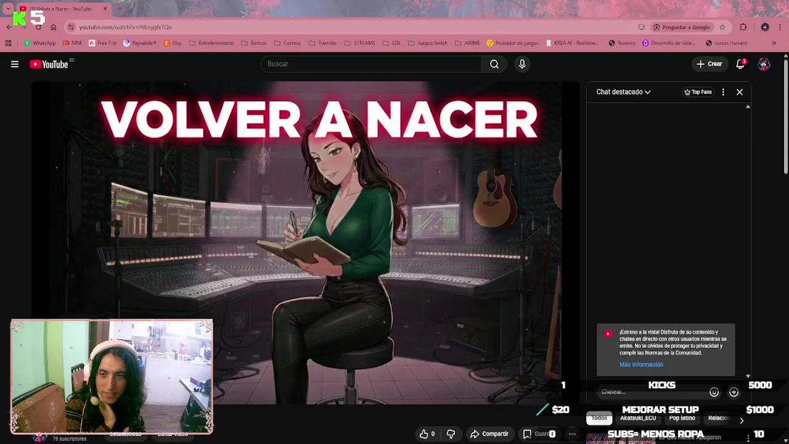Open the Payvalida bookmark

pos(139,43)
